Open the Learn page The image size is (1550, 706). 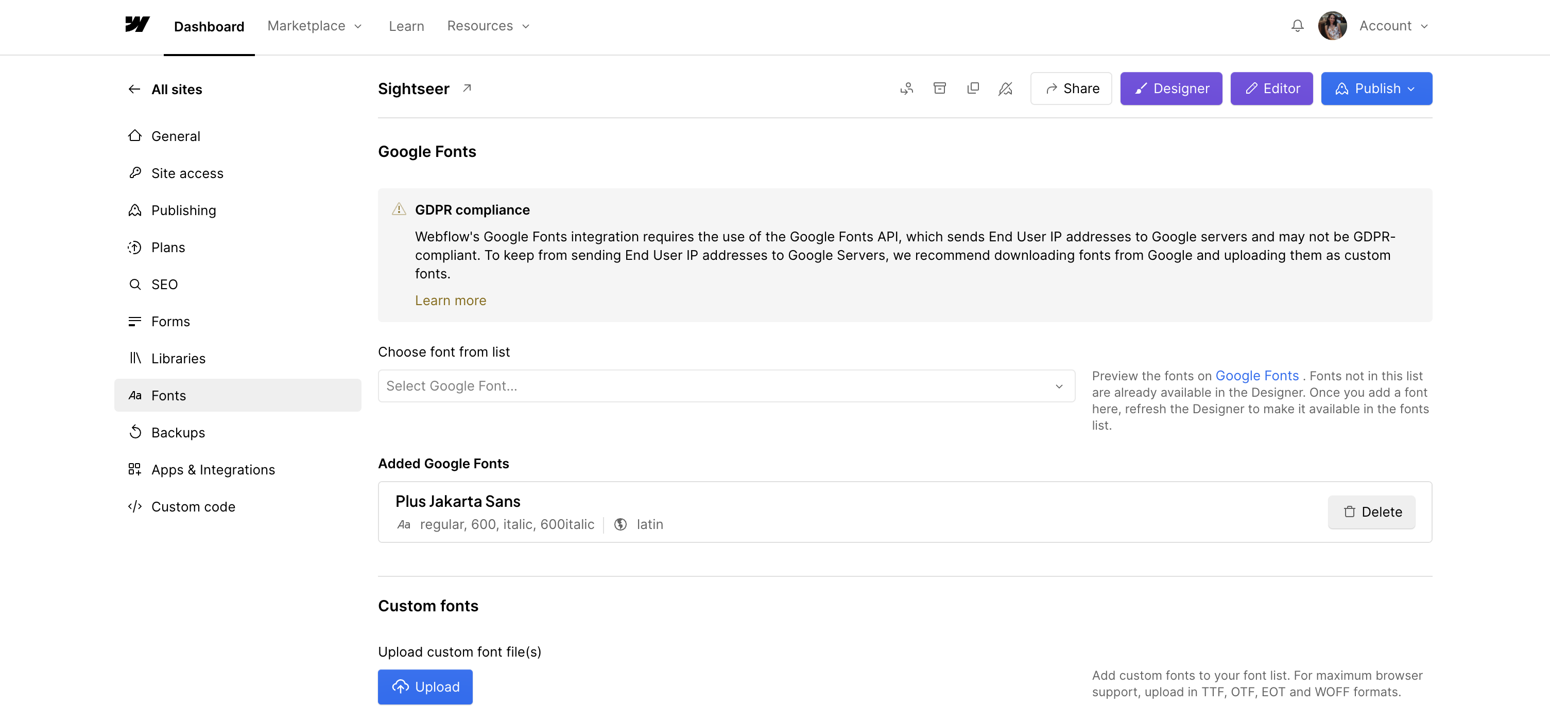(x=406, y=26)
